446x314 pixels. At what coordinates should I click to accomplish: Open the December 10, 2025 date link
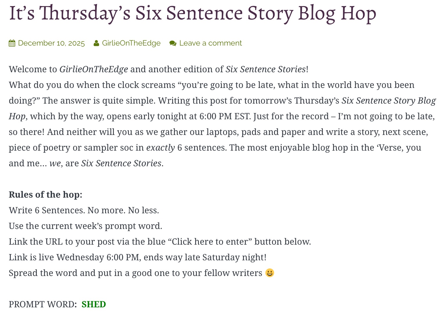coord(51,43)
